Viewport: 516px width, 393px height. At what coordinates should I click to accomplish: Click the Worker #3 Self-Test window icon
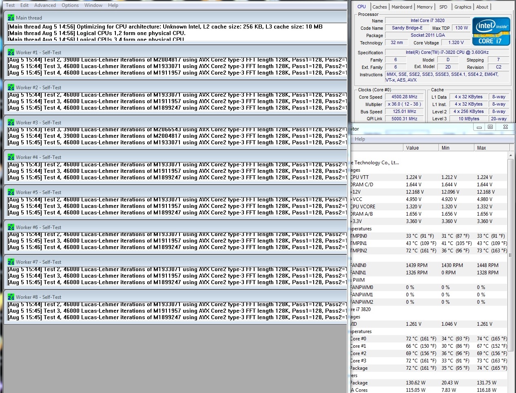pyautogui.click(x=11, y=123)
